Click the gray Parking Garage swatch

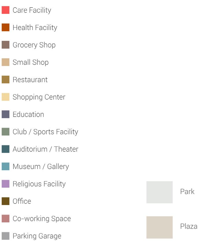click(x=5, y=236)
